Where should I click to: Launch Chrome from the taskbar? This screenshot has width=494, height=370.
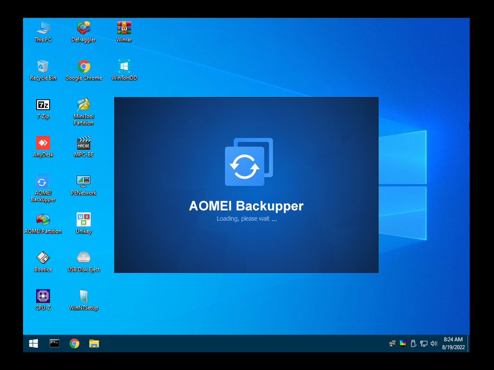[74, 344]
